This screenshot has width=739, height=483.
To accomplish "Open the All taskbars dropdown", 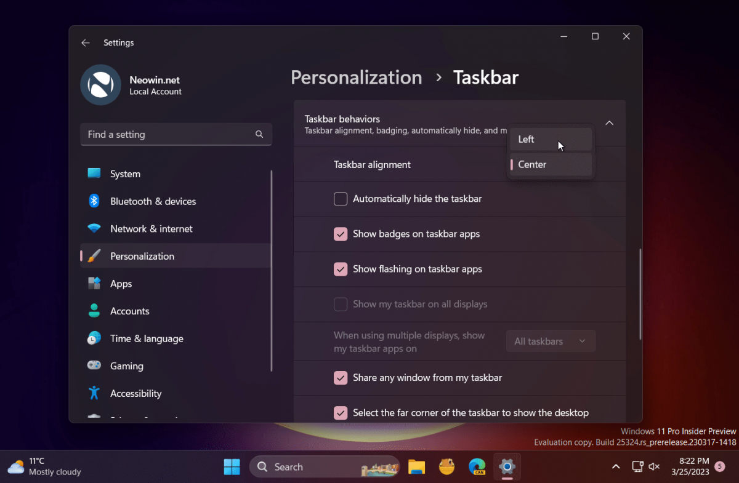I will click(x=551, y=341).
